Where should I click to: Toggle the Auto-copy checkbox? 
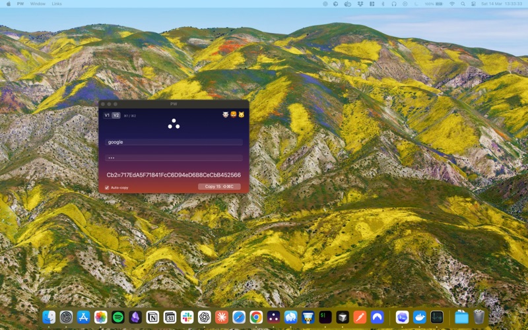pyautogui.click(x=107, y=187)
